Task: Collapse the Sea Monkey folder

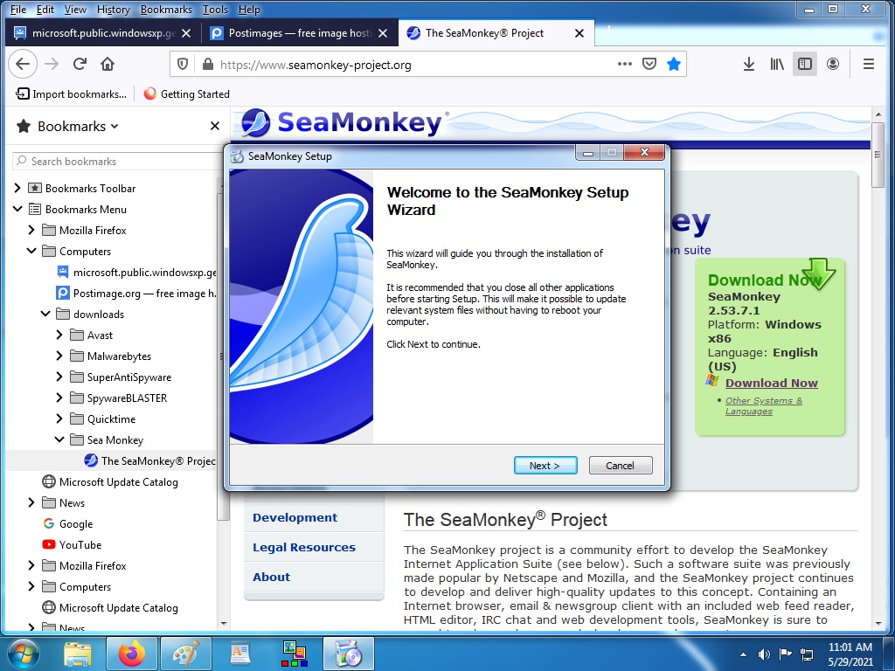Action: (x=59, y=439)
